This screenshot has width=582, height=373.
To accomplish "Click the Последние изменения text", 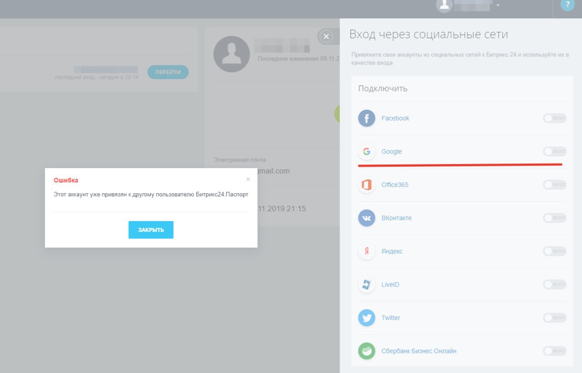I will 298,59.
